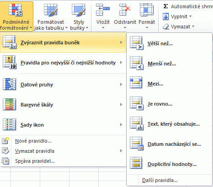Viewport: 213px width, 187px height.
Task: Click the Styly buňky icon
Action: (x=79, y=10)
